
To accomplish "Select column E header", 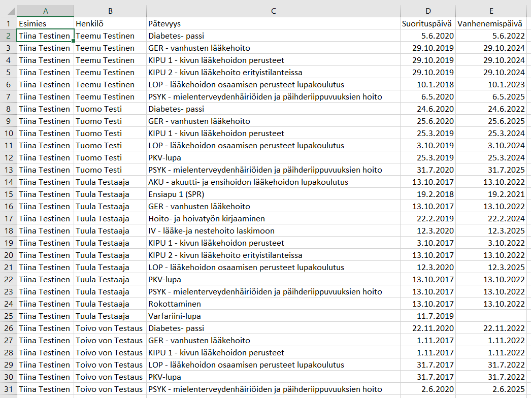I will pos(491,11).
